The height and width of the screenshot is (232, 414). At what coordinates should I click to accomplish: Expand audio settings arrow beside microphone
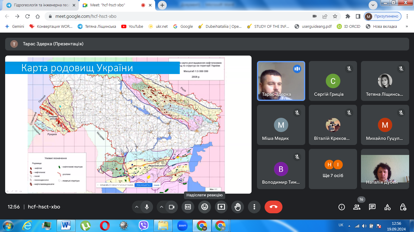tap(137, 207)
